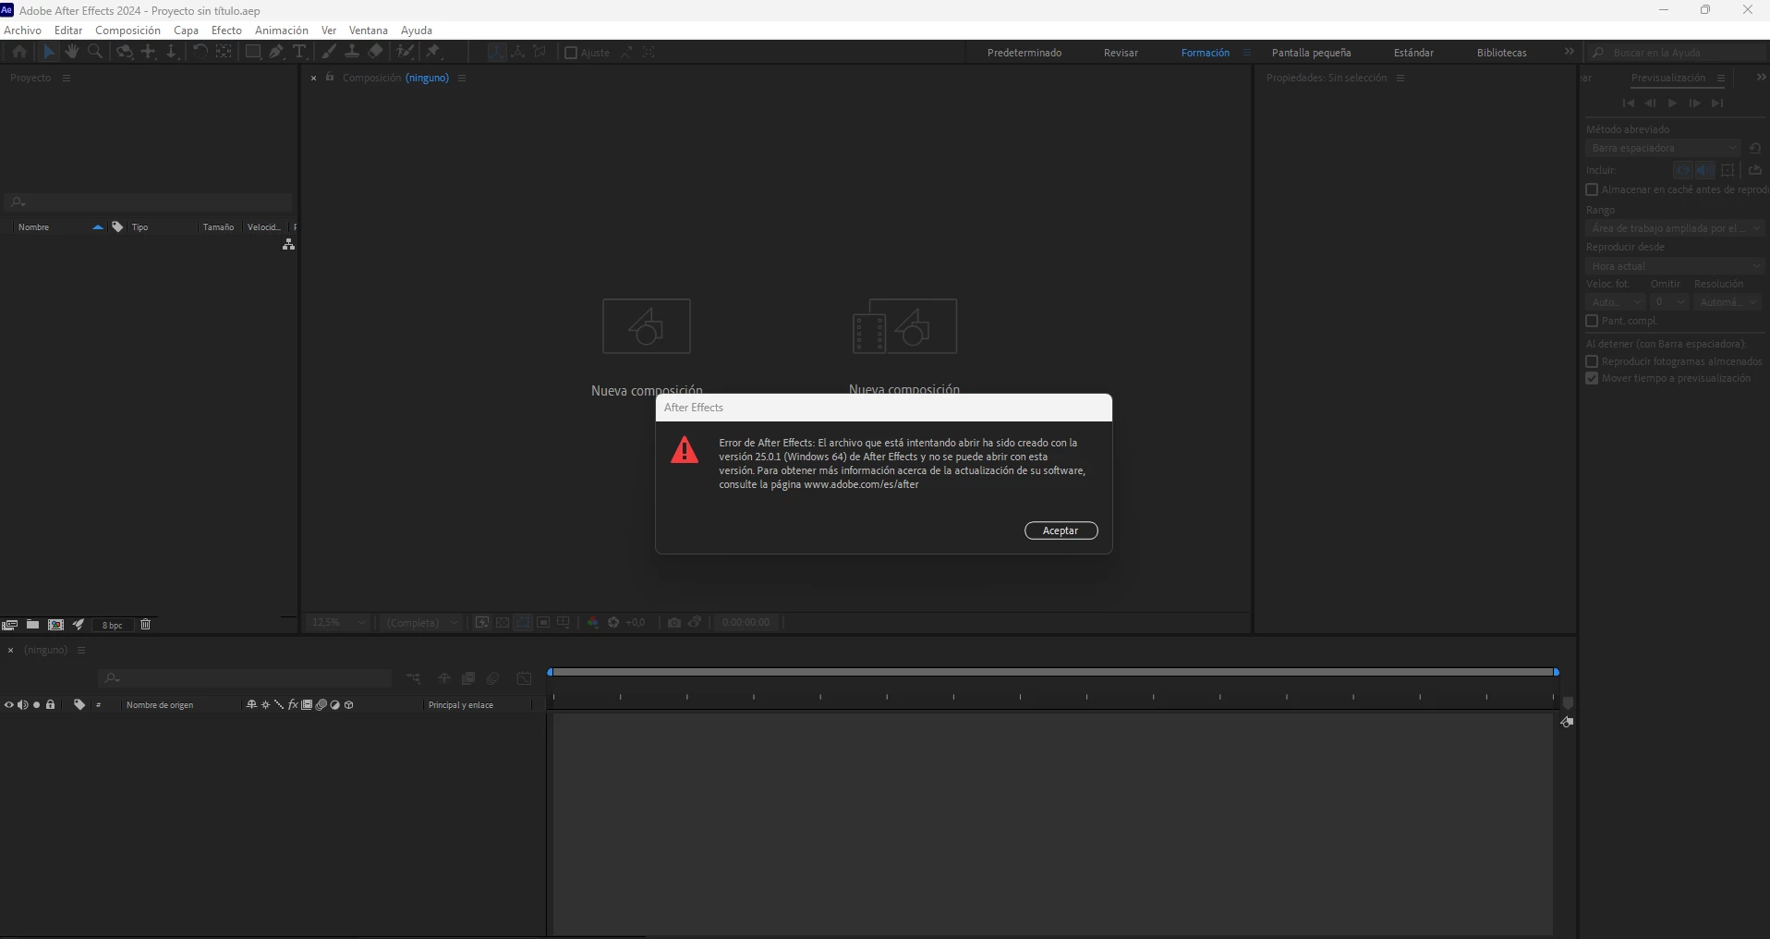Open the Hora actual dropdown
This screenshot has width=1770, height=939.
(x=1675, y=266)
